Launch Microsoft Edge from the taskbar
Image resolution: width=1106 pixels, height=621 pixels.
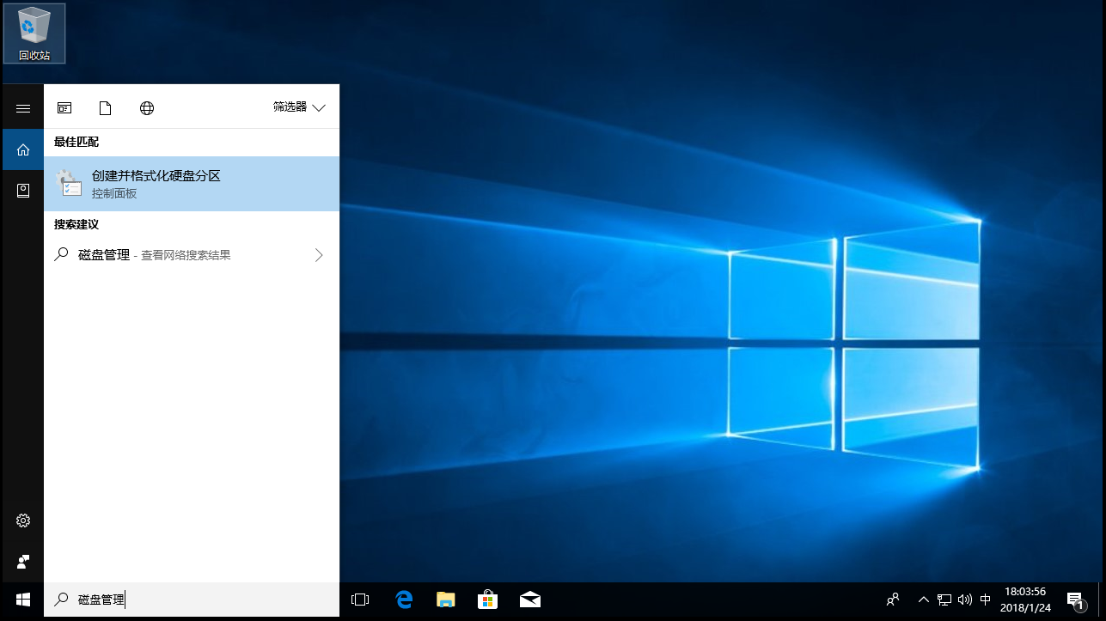click(404, 600)
